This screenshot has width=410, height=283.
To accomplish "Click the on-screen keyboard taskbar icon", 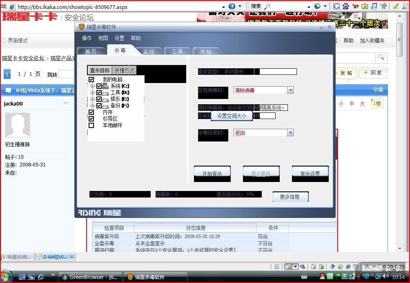I will (304, 276).
